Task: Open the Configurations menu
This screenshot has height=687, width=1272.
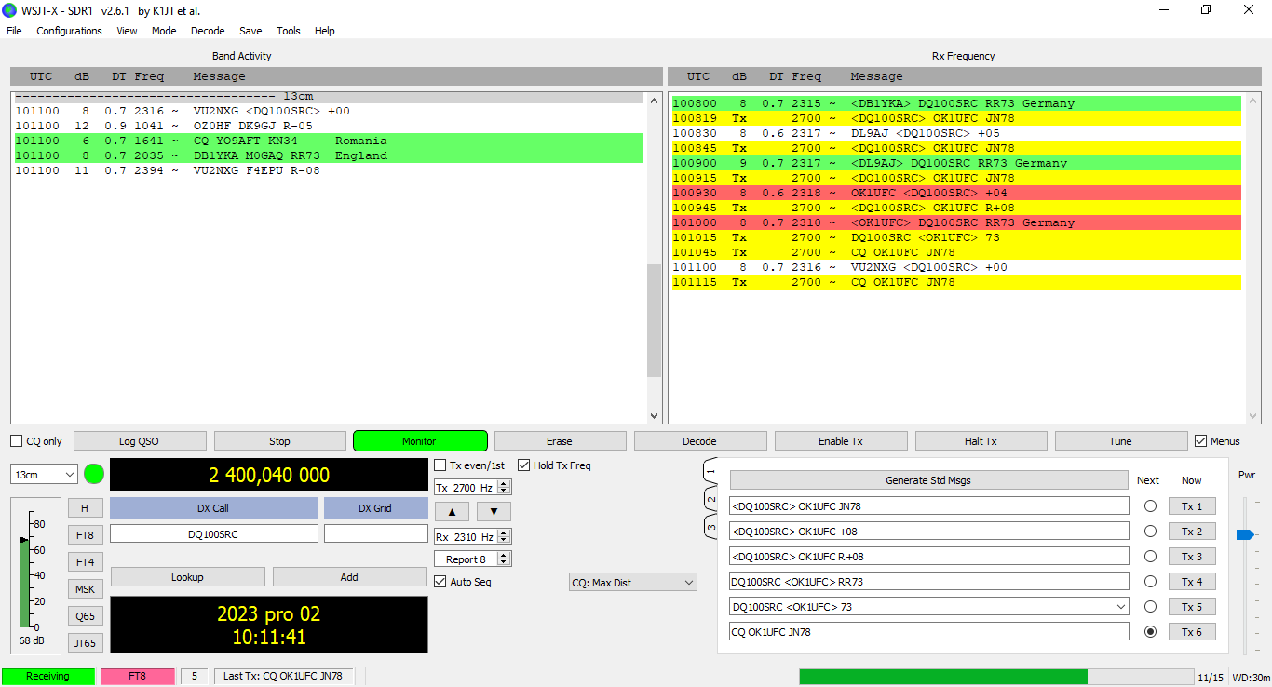Action: pyautogui.click(x=69, y=31)
